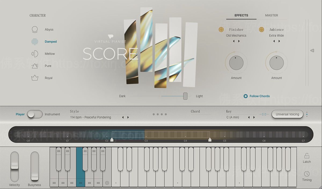Viewport: 322px width, 189px height.
Task: Click the collapse arrow on right panel edge
Action: [312, 51]
